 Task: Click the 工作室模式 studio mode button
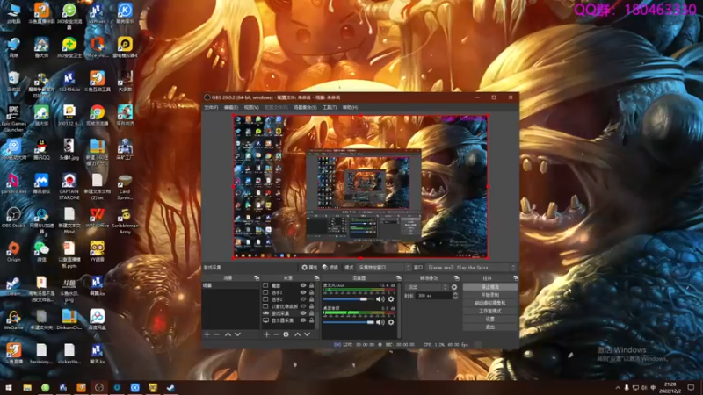490,311
